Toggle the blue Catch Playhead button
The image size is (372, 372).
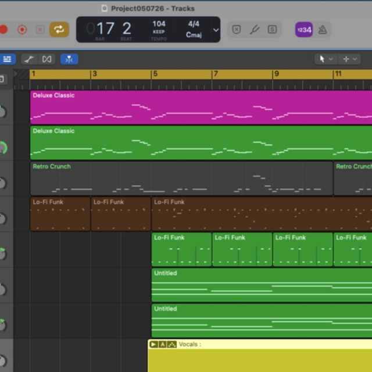point(69,59)
